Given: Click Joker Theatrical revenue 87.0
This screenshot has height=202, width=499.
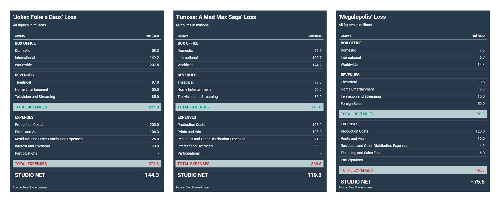Looking at the screenshot, I should (155, 82).
